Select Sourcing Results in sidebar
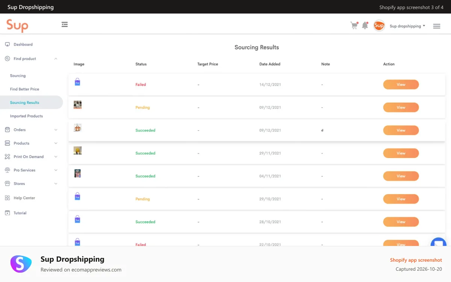This screenshot has height=282, width=451. [x=32, y=103]
